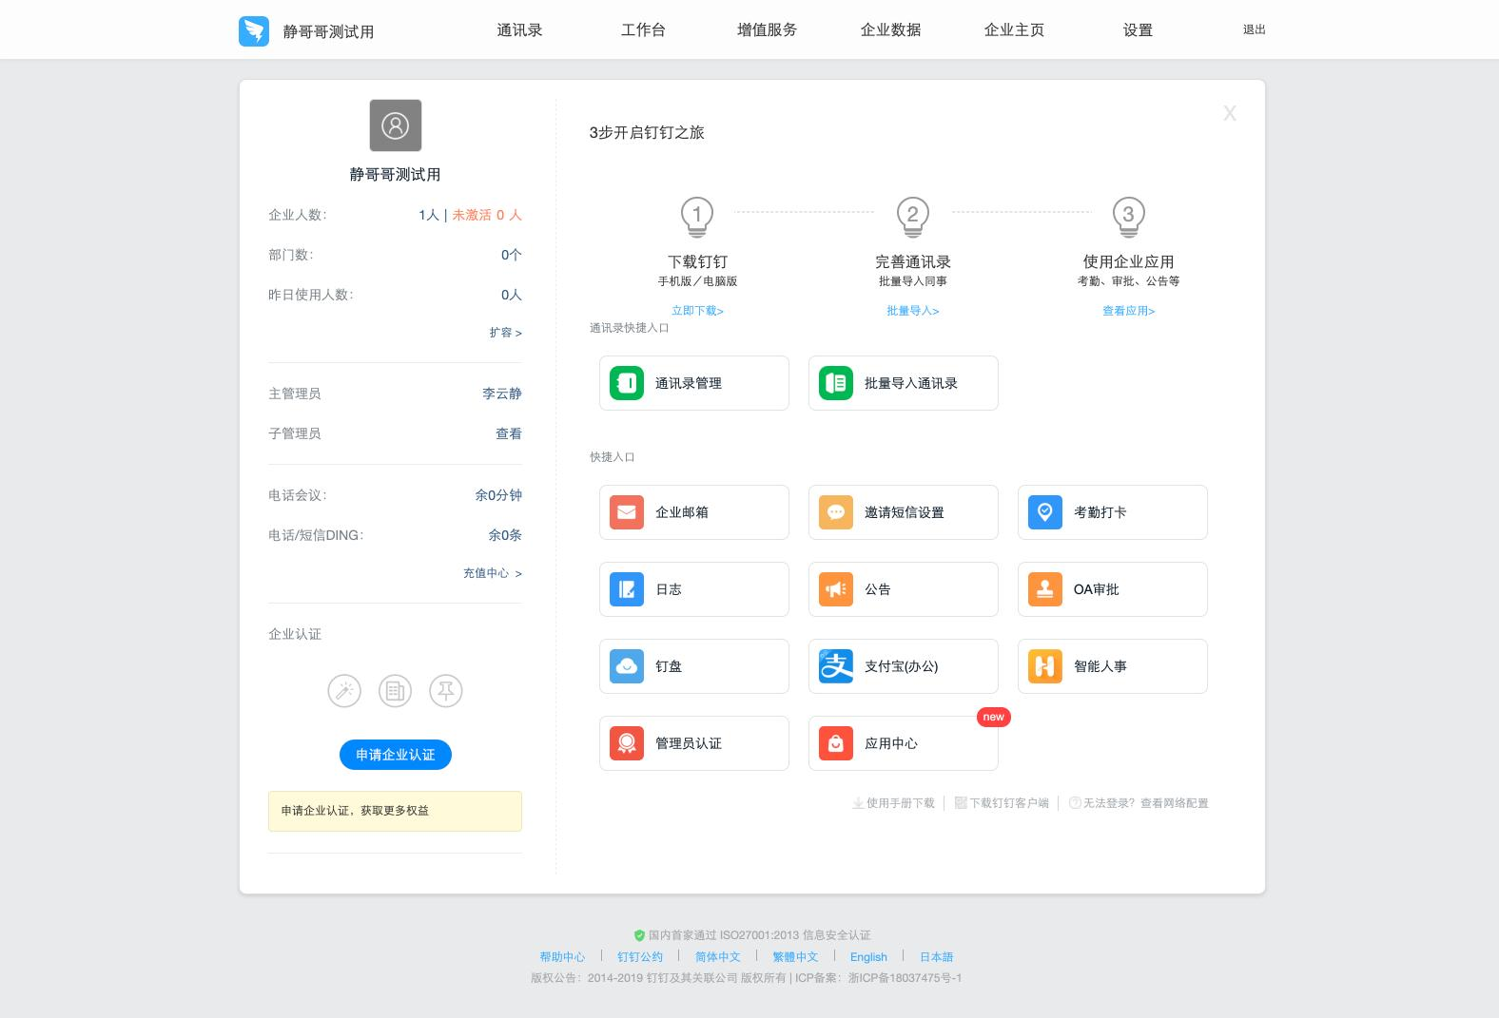This screenshot has width=1499, height=1018.
Task: Open the 应用中心 shopping bag icon
Action: 836,743
